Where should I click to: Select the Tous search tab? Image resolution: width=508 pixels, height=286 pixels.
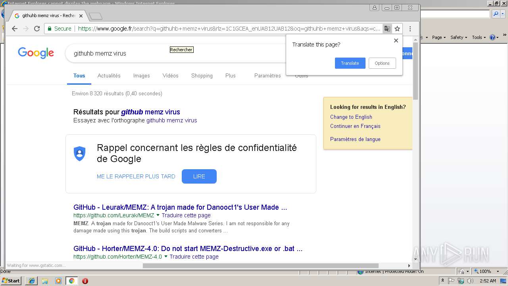(79, 75)
